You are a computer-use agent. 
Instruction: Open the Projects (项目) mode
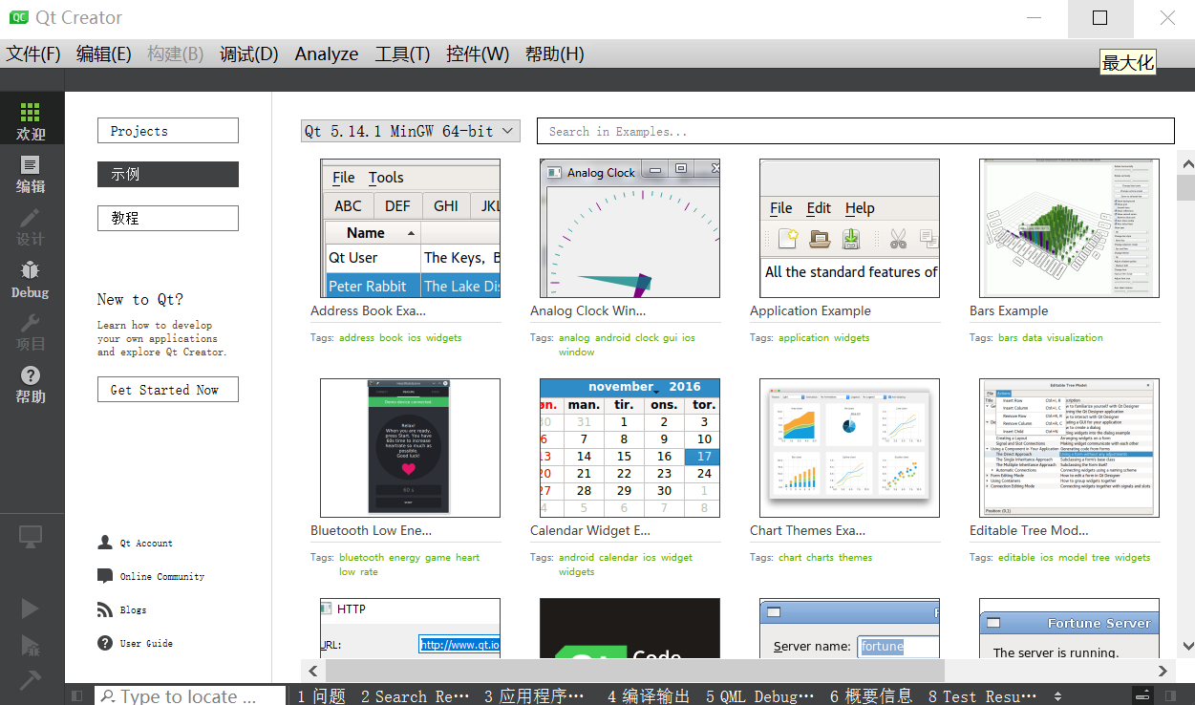(x=31, y=331)
